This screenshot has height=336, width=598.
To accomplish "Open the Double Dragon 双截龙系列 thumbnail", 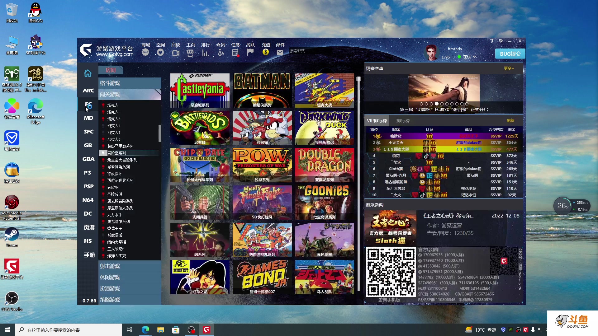I will pyautogui.click(x=325, y=165).
